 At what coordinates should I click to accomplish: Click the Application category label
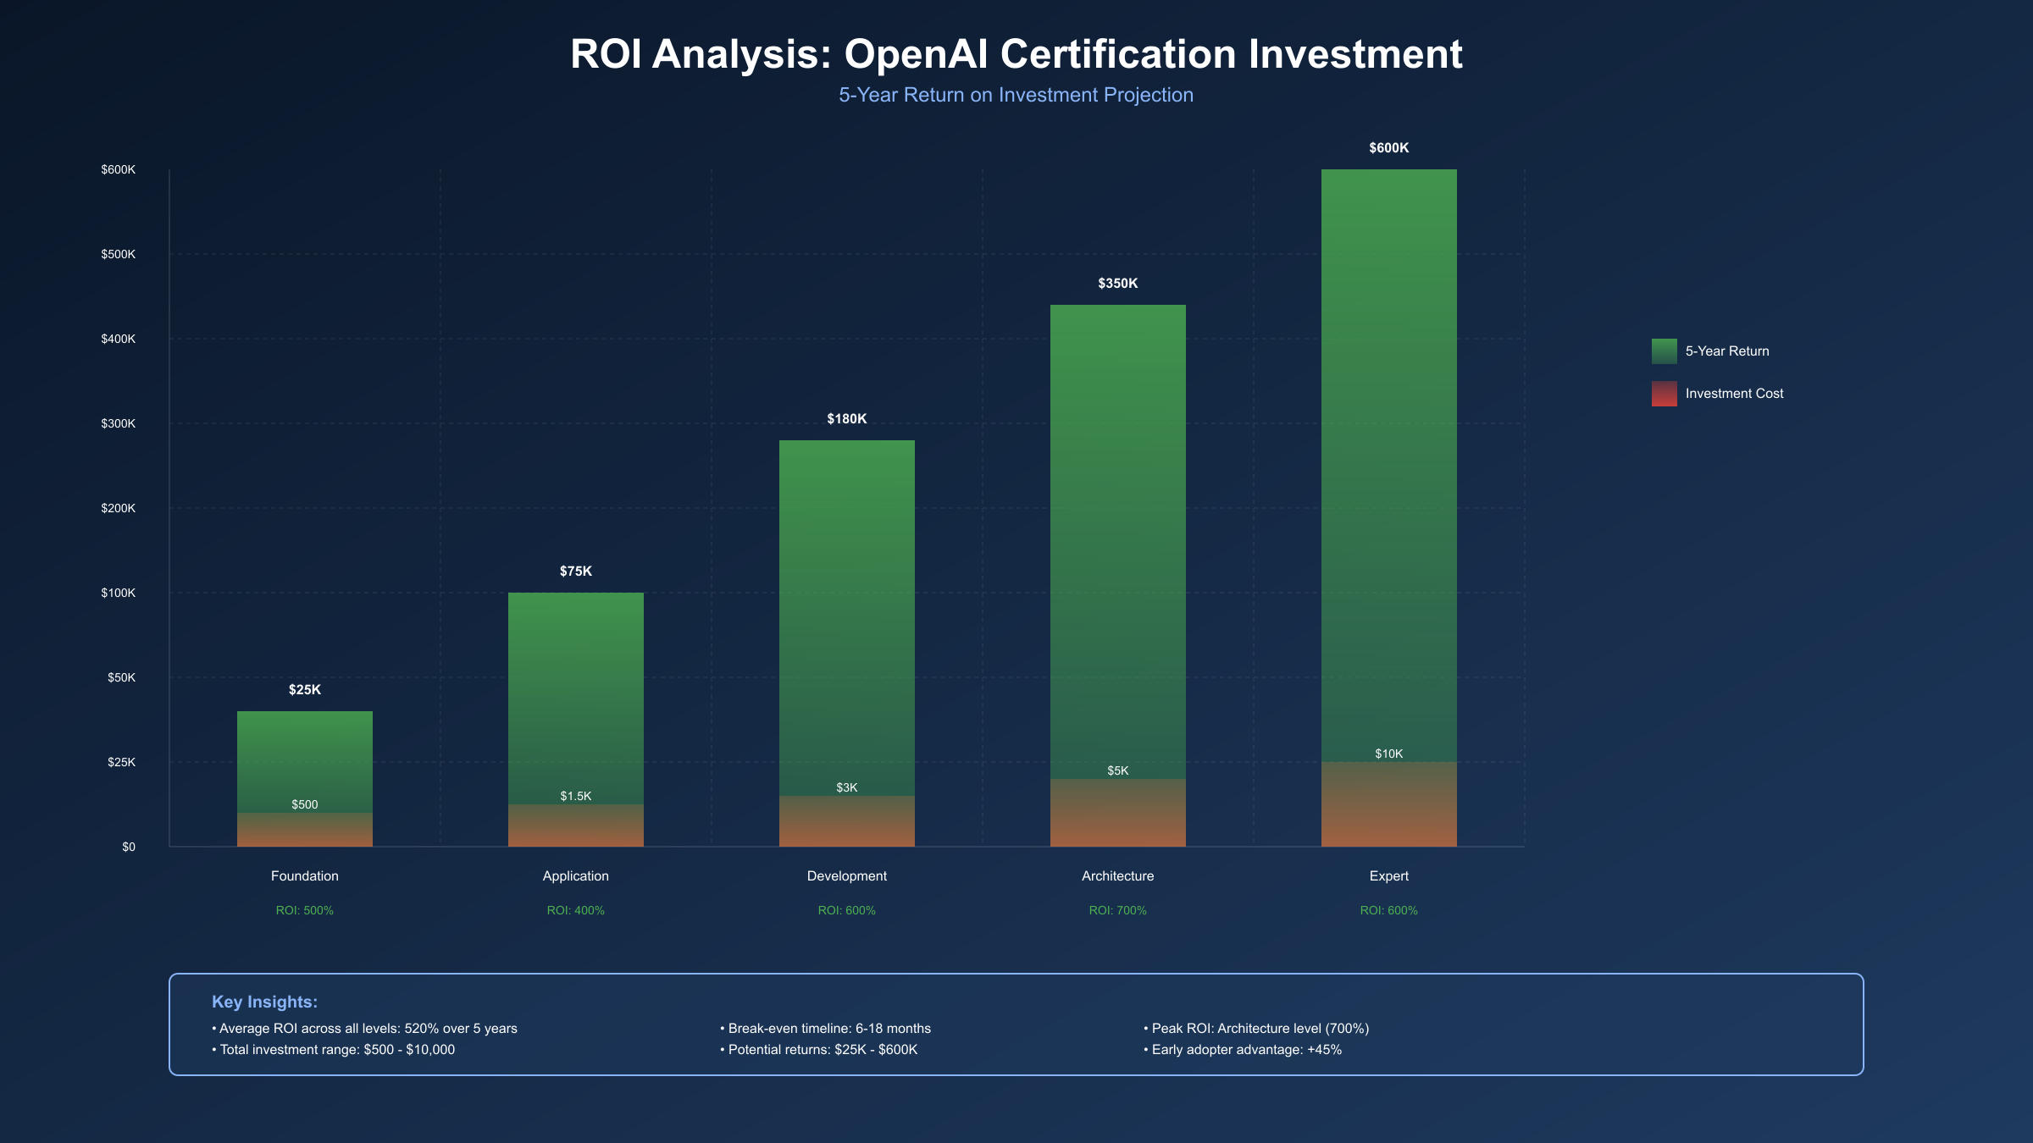(x=576, y=876)
